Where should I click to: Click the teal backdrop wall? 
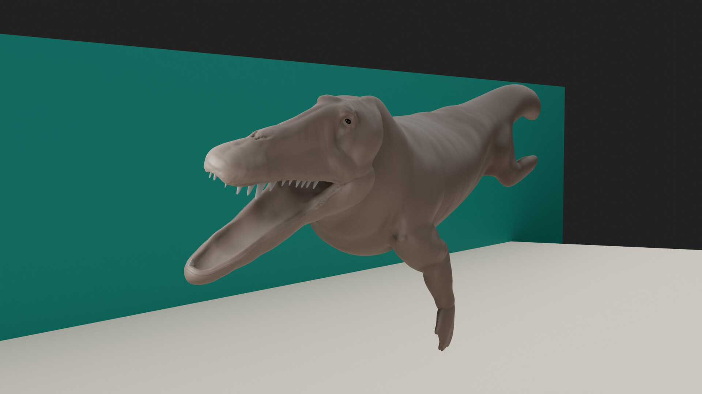[x=110, y=146]
